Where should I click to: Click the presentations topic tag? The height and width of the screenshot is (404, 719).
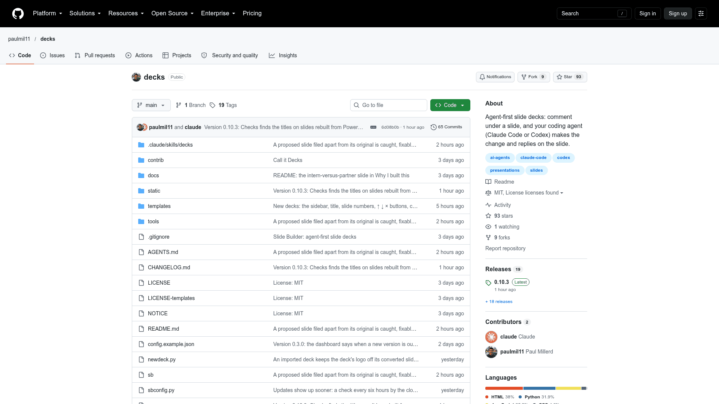pyautogui.click(x=505, y=171)
